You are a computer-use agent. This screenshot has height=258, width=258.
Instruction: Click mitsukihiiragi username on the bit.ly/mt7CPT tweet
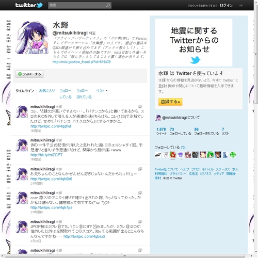coord(43,140)
